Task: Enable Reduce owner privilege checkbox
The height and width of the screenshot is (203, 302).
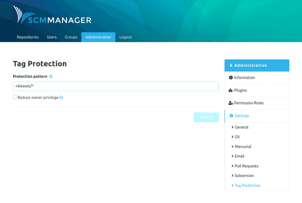Action: [15, 97]
